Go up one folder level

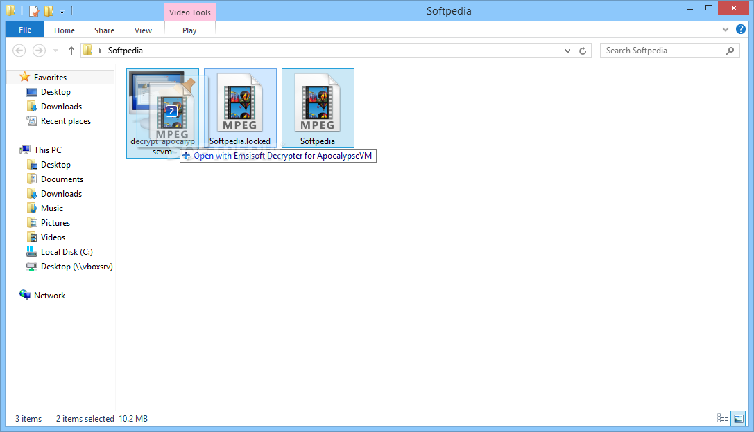[71, 51]
